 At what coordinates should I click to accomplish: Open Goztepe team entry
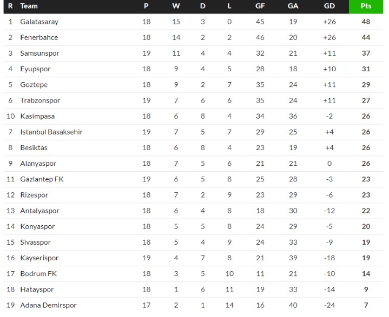[34, 85]
